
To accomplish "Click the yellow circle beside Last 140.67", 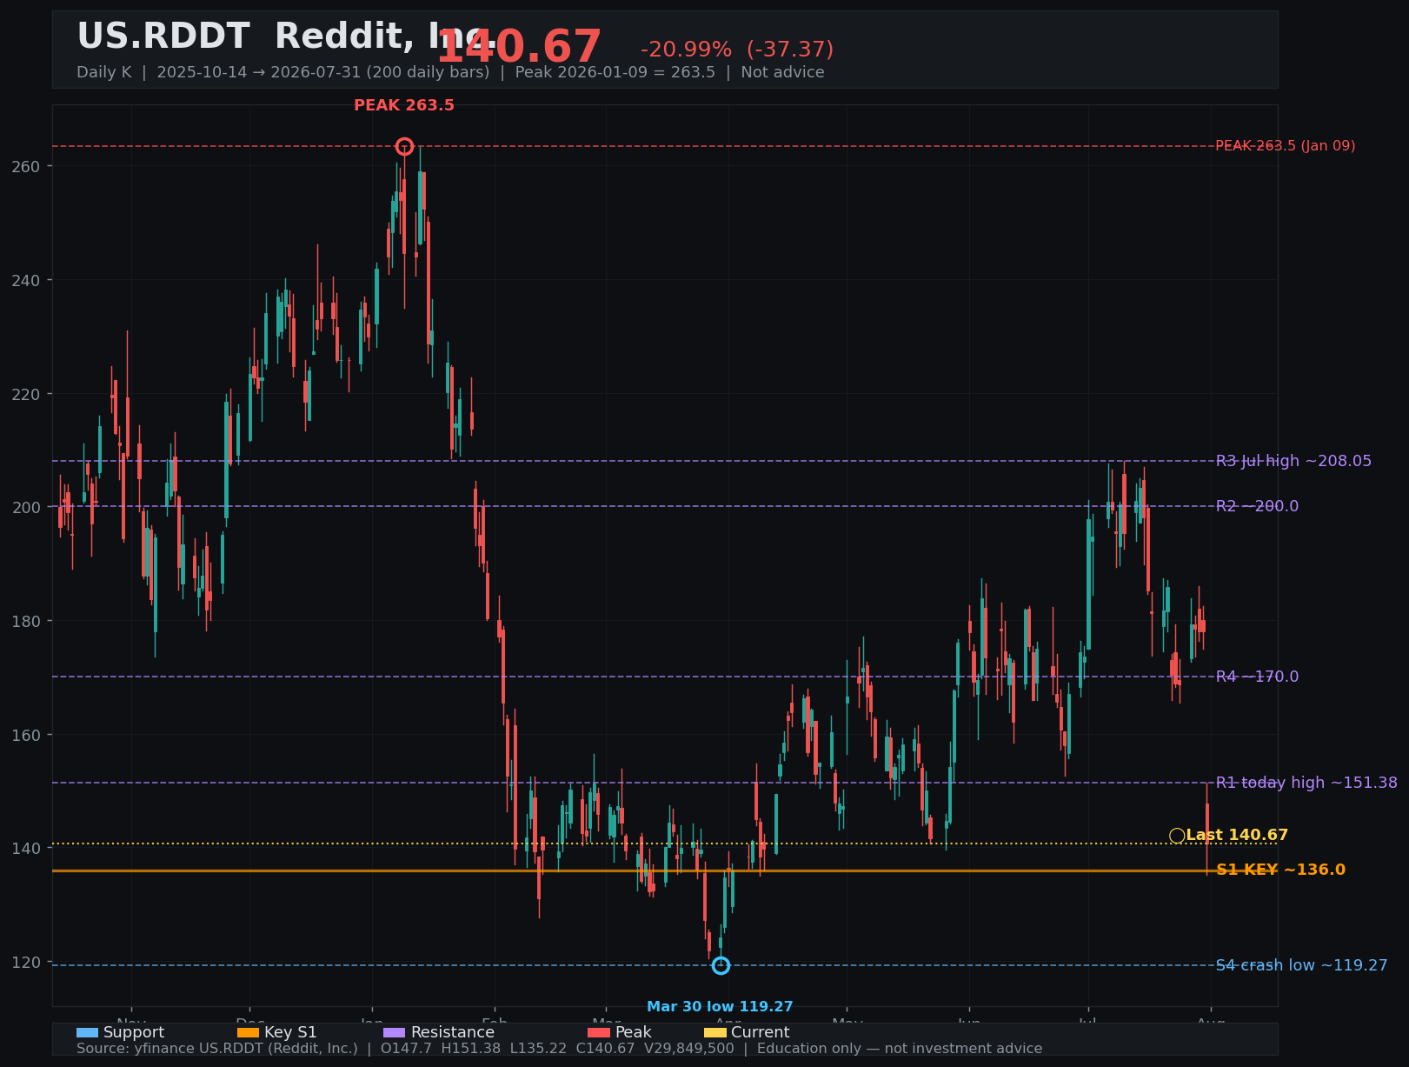I will (1177, 836).
